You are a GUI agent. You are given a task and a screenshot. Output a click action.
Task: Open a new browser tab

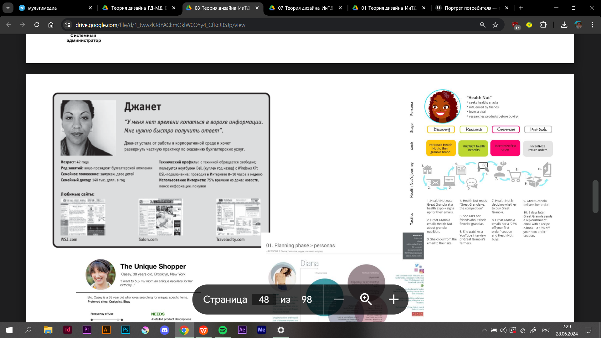coord(521,8)
